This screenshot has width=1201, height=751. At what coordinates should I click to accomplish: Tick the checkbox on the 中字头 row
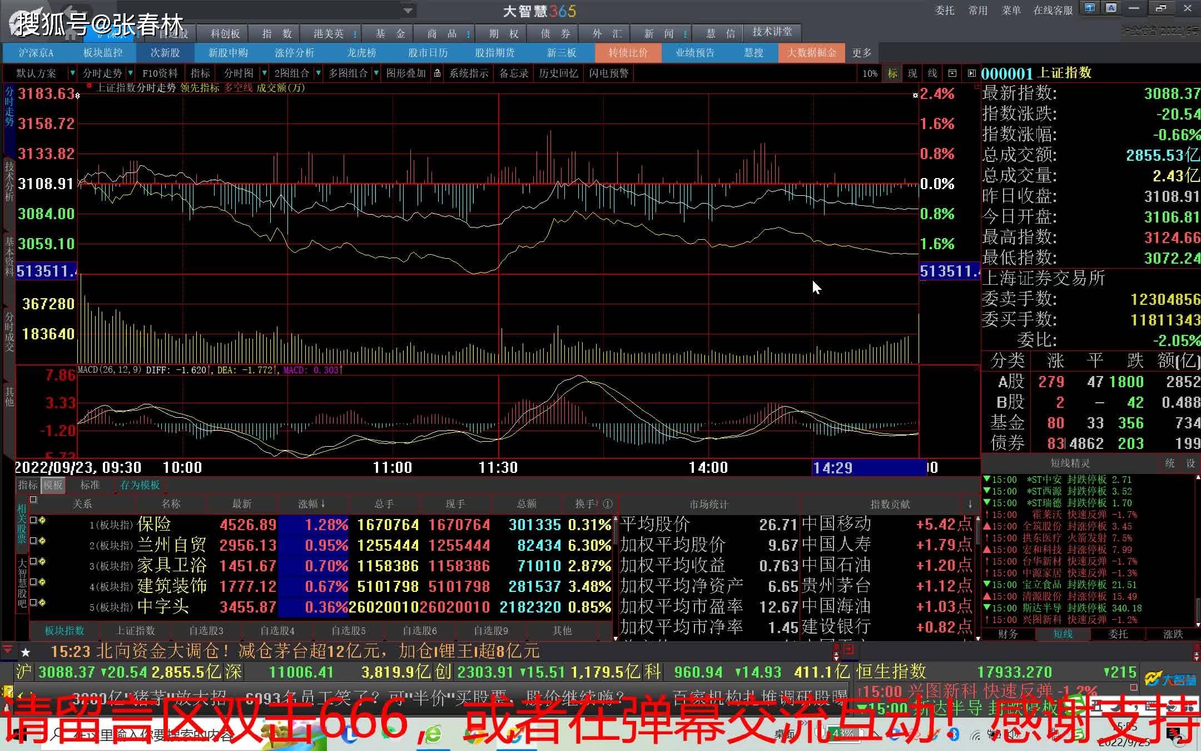point(33,602)
